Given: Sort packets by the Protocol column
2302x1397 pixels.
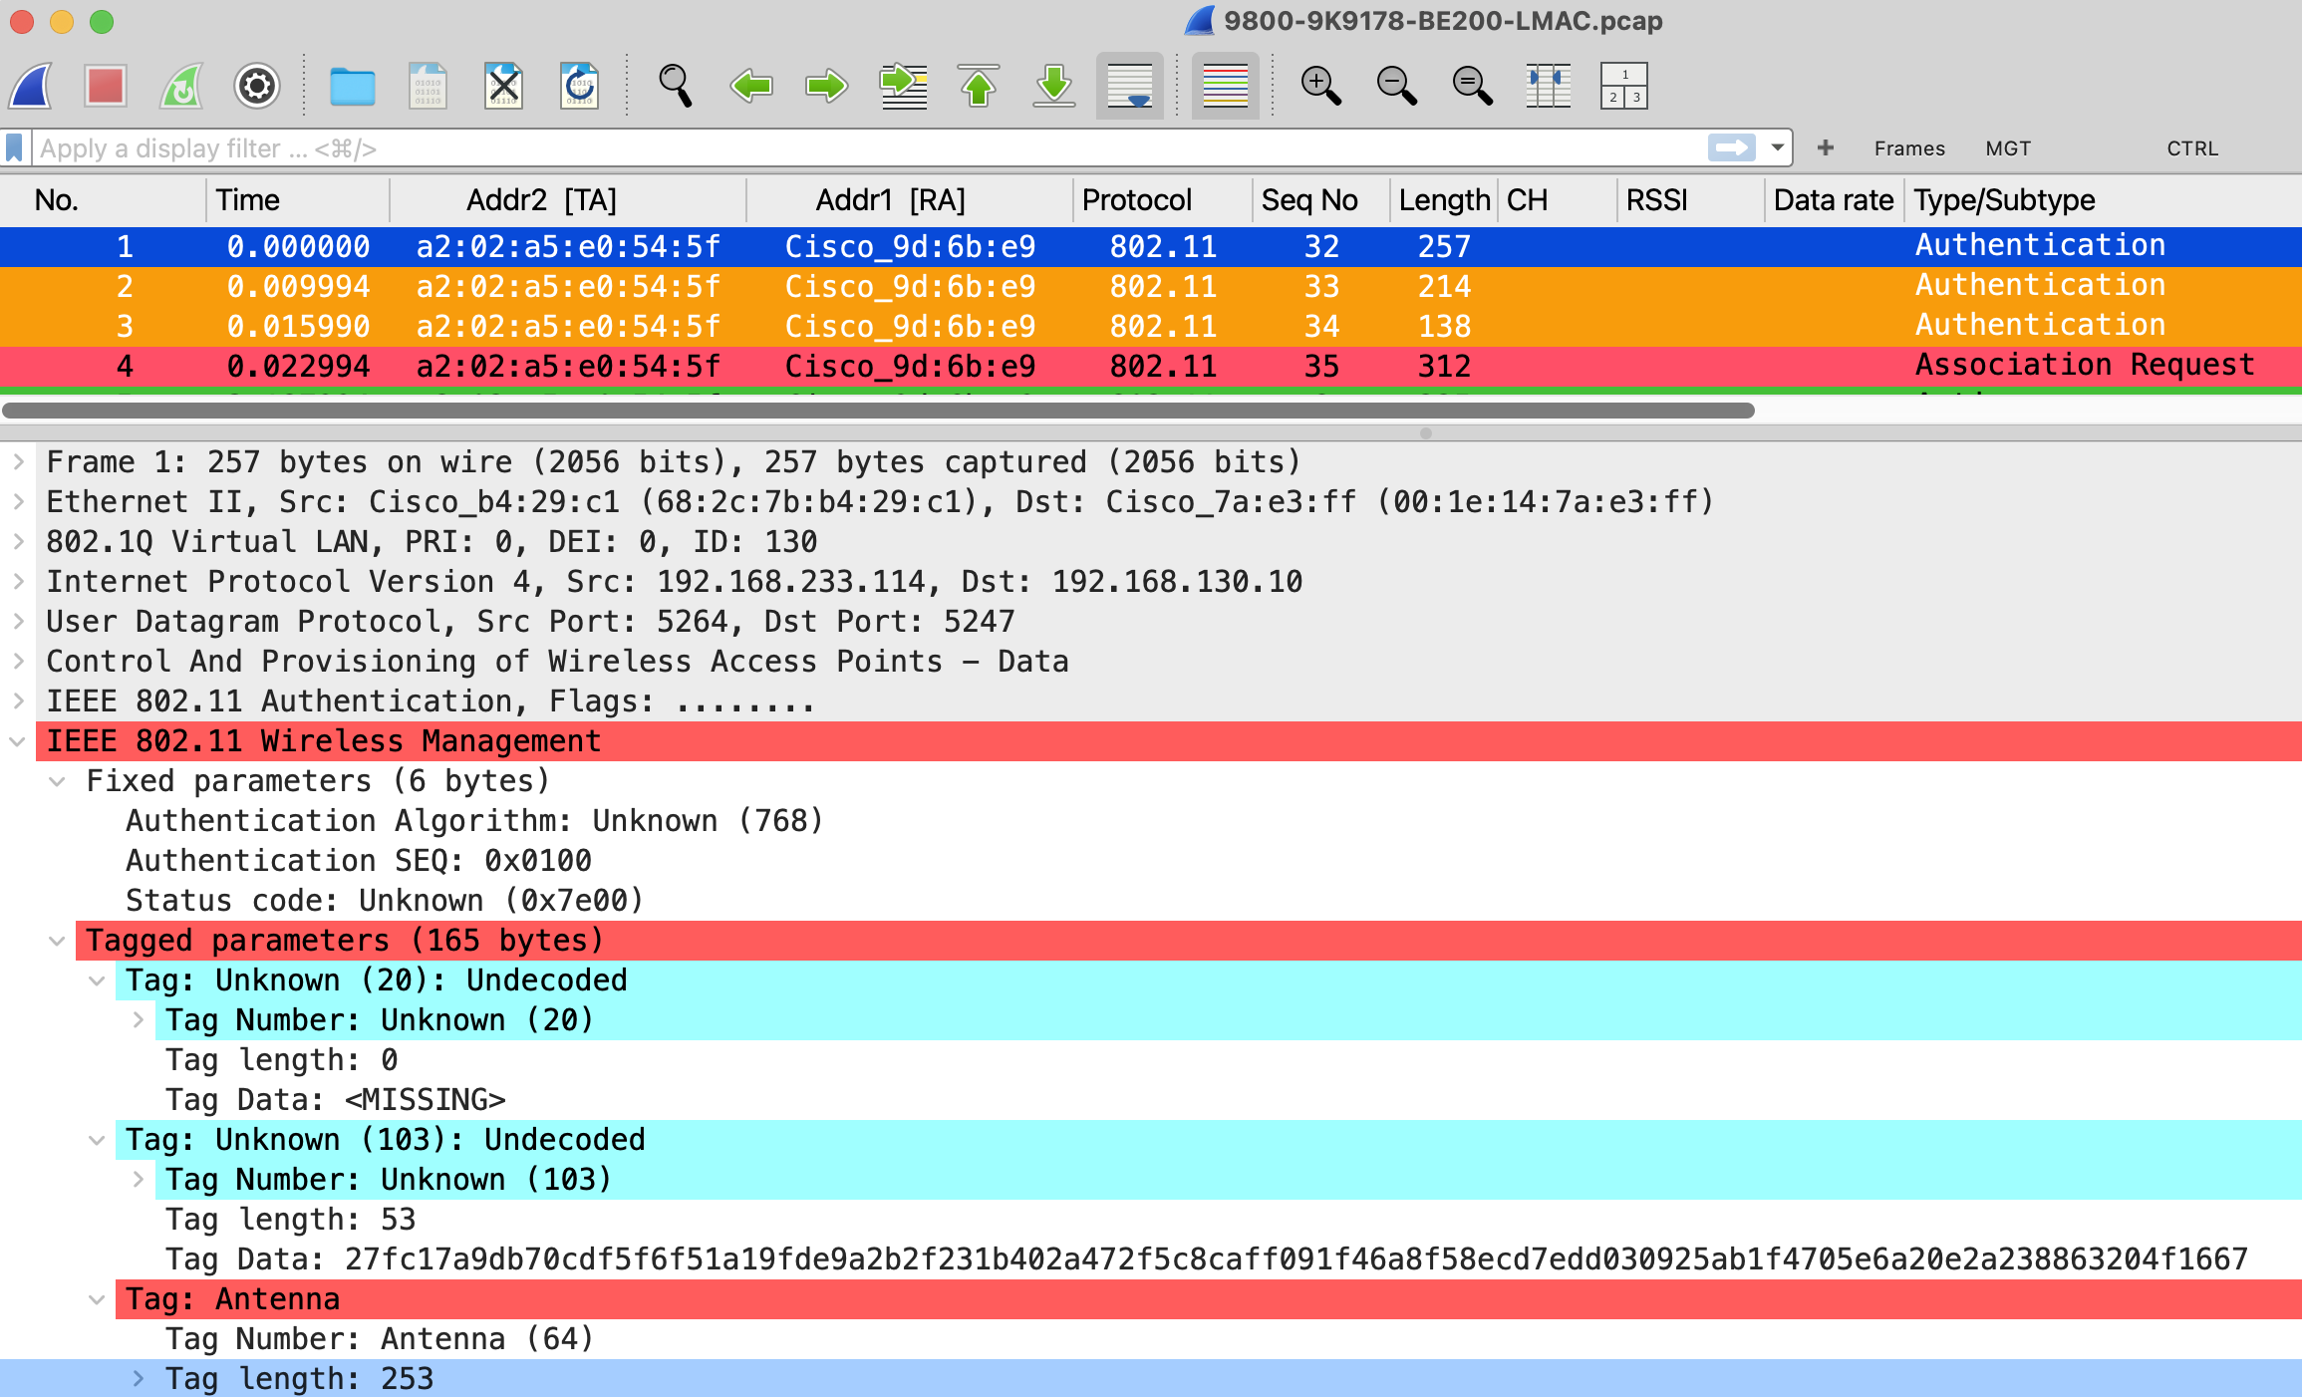Looking at the screenshot, I should 1136,200.
